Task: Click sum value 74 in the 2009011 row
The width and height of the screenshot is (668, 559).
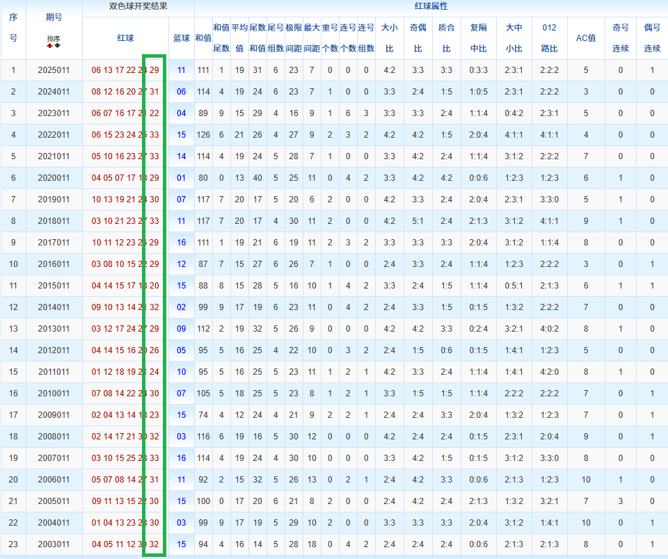Action: [x=203, y=414]
